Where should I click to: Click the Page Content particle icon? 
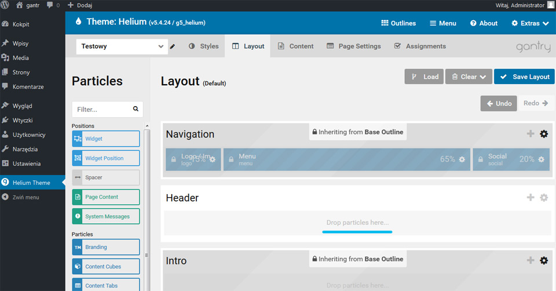(78, 197)
